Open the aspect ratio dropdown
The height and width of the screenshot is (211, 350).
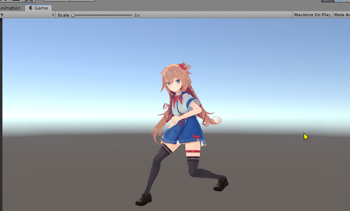coord(27,15)
